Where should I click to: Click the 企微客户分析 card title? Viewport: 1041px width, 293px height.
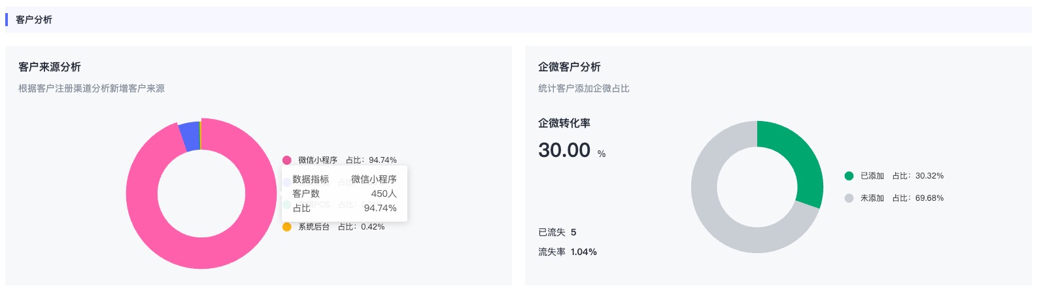click(x=569, y=67)
